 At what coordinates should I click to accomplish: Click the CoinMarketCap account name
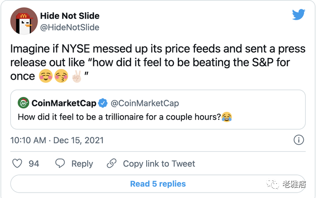click(64, 103)
